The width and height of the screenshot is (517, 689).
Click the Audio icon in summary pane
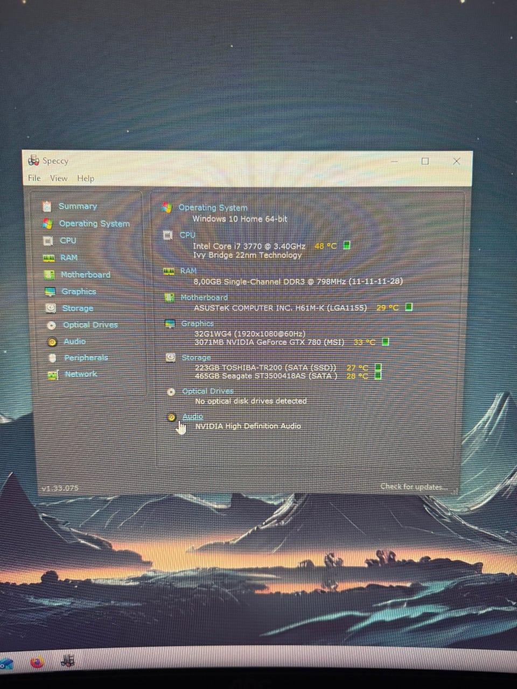(172, 417)
